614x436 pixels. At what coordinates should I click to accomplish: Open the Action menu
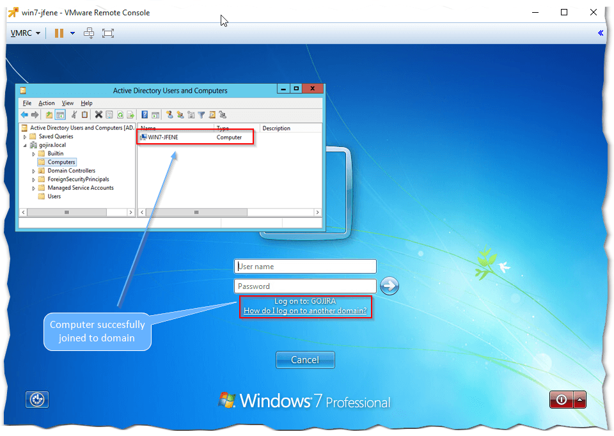47,103
